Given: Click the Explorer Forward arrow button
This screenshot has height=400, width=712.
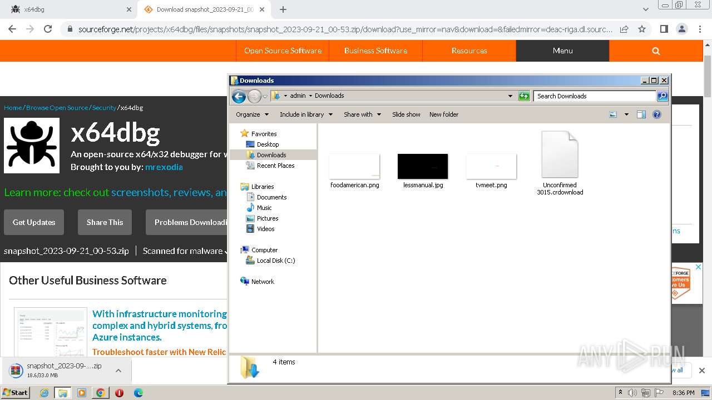Looking at the screenshot, I should coord(254,96).
